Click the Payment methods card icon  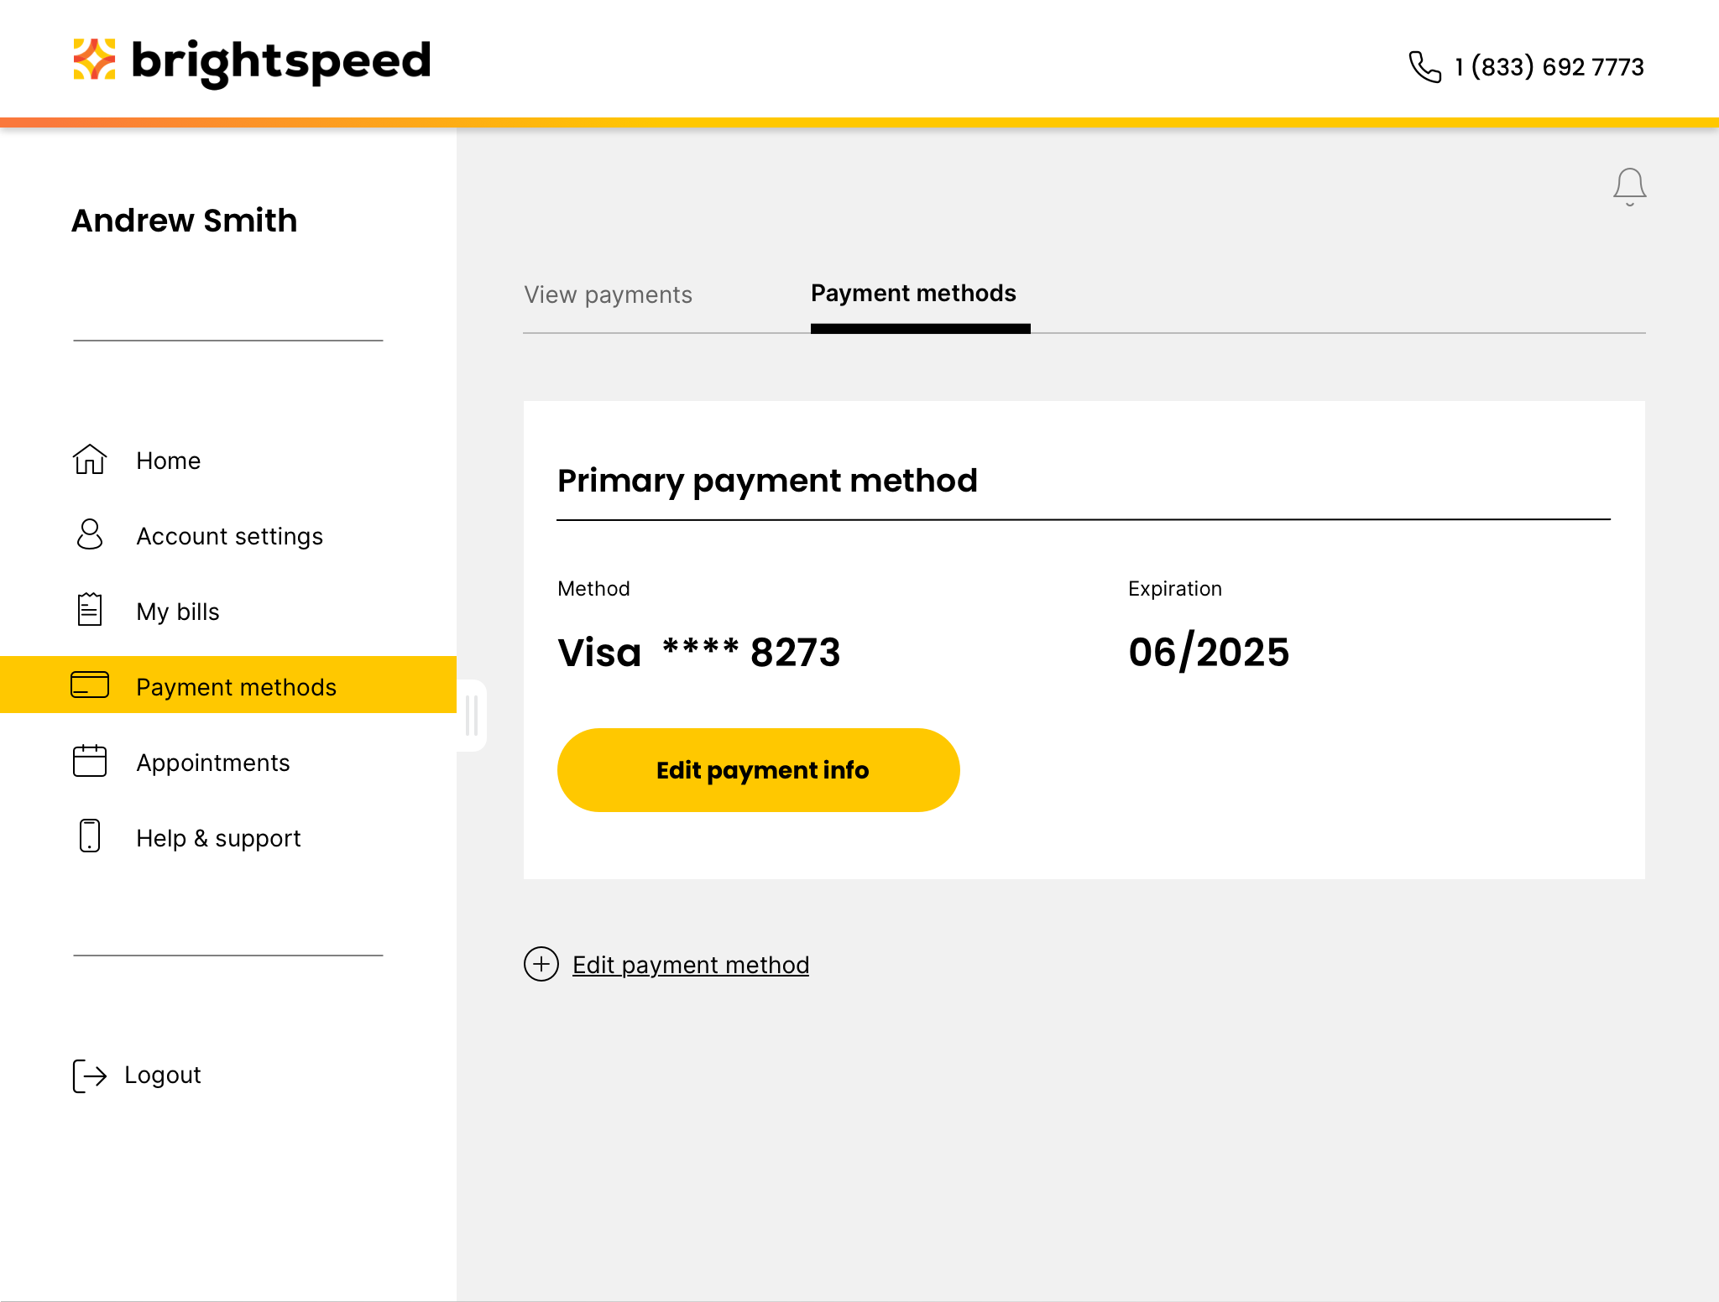tap(91, 685)
